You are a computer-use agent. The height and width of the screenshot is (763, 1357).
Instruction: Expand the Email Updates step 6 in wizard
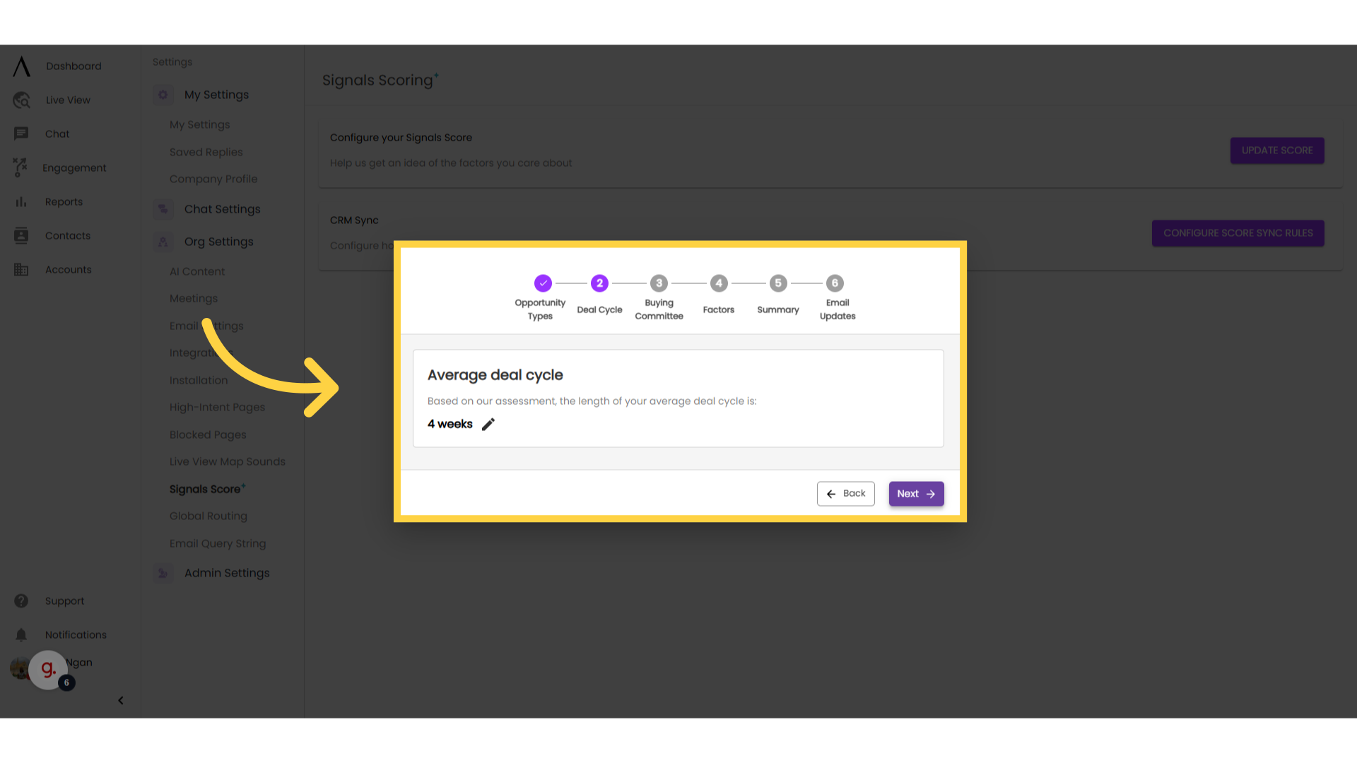coord(835,283)
